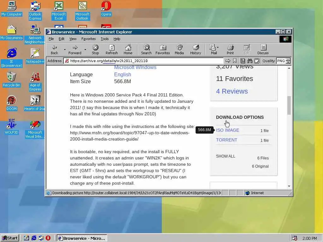Select the Microsoft Visual InterDev desktop icon
This screenshot has width=323, height=242.
[x=35, y=129]
